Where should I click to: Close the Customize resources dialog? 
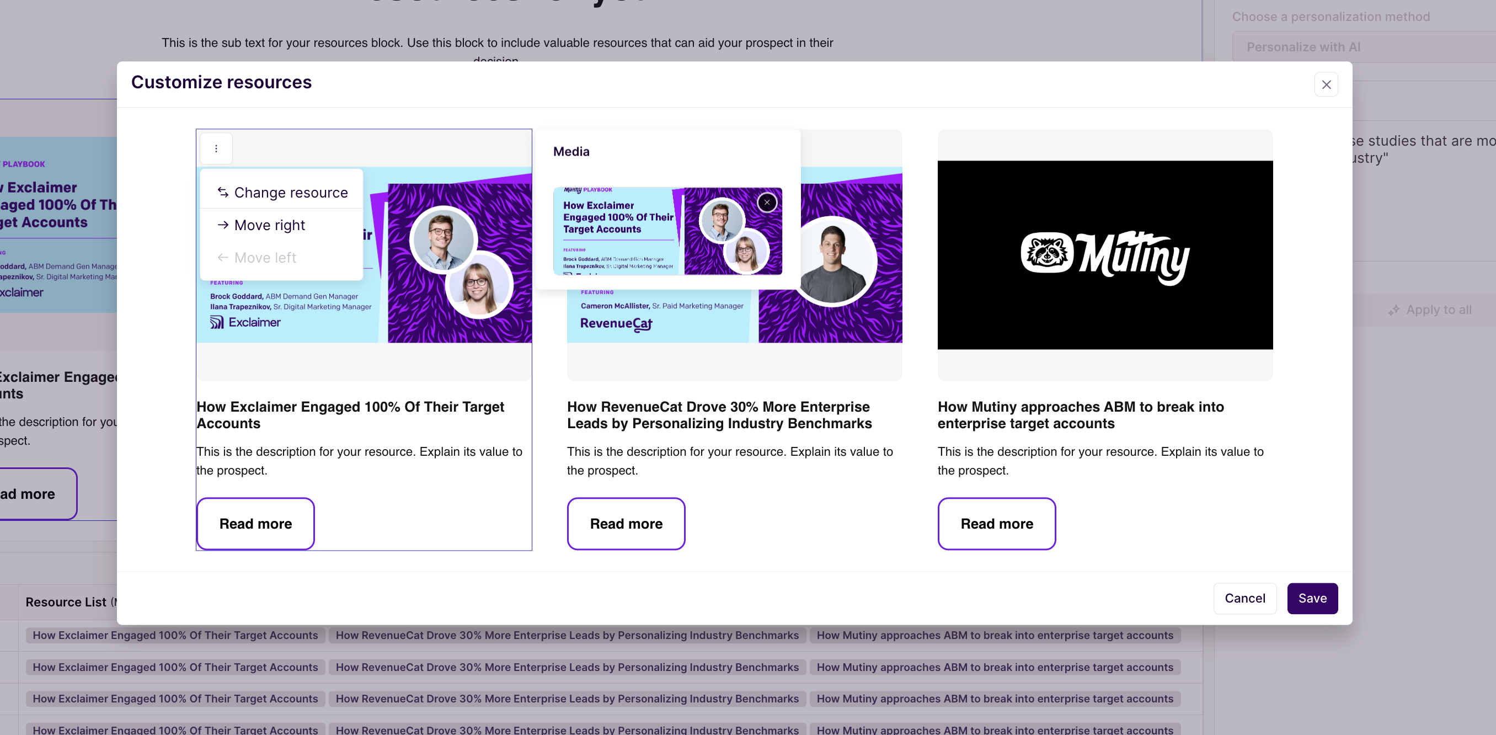point(1326,85)
